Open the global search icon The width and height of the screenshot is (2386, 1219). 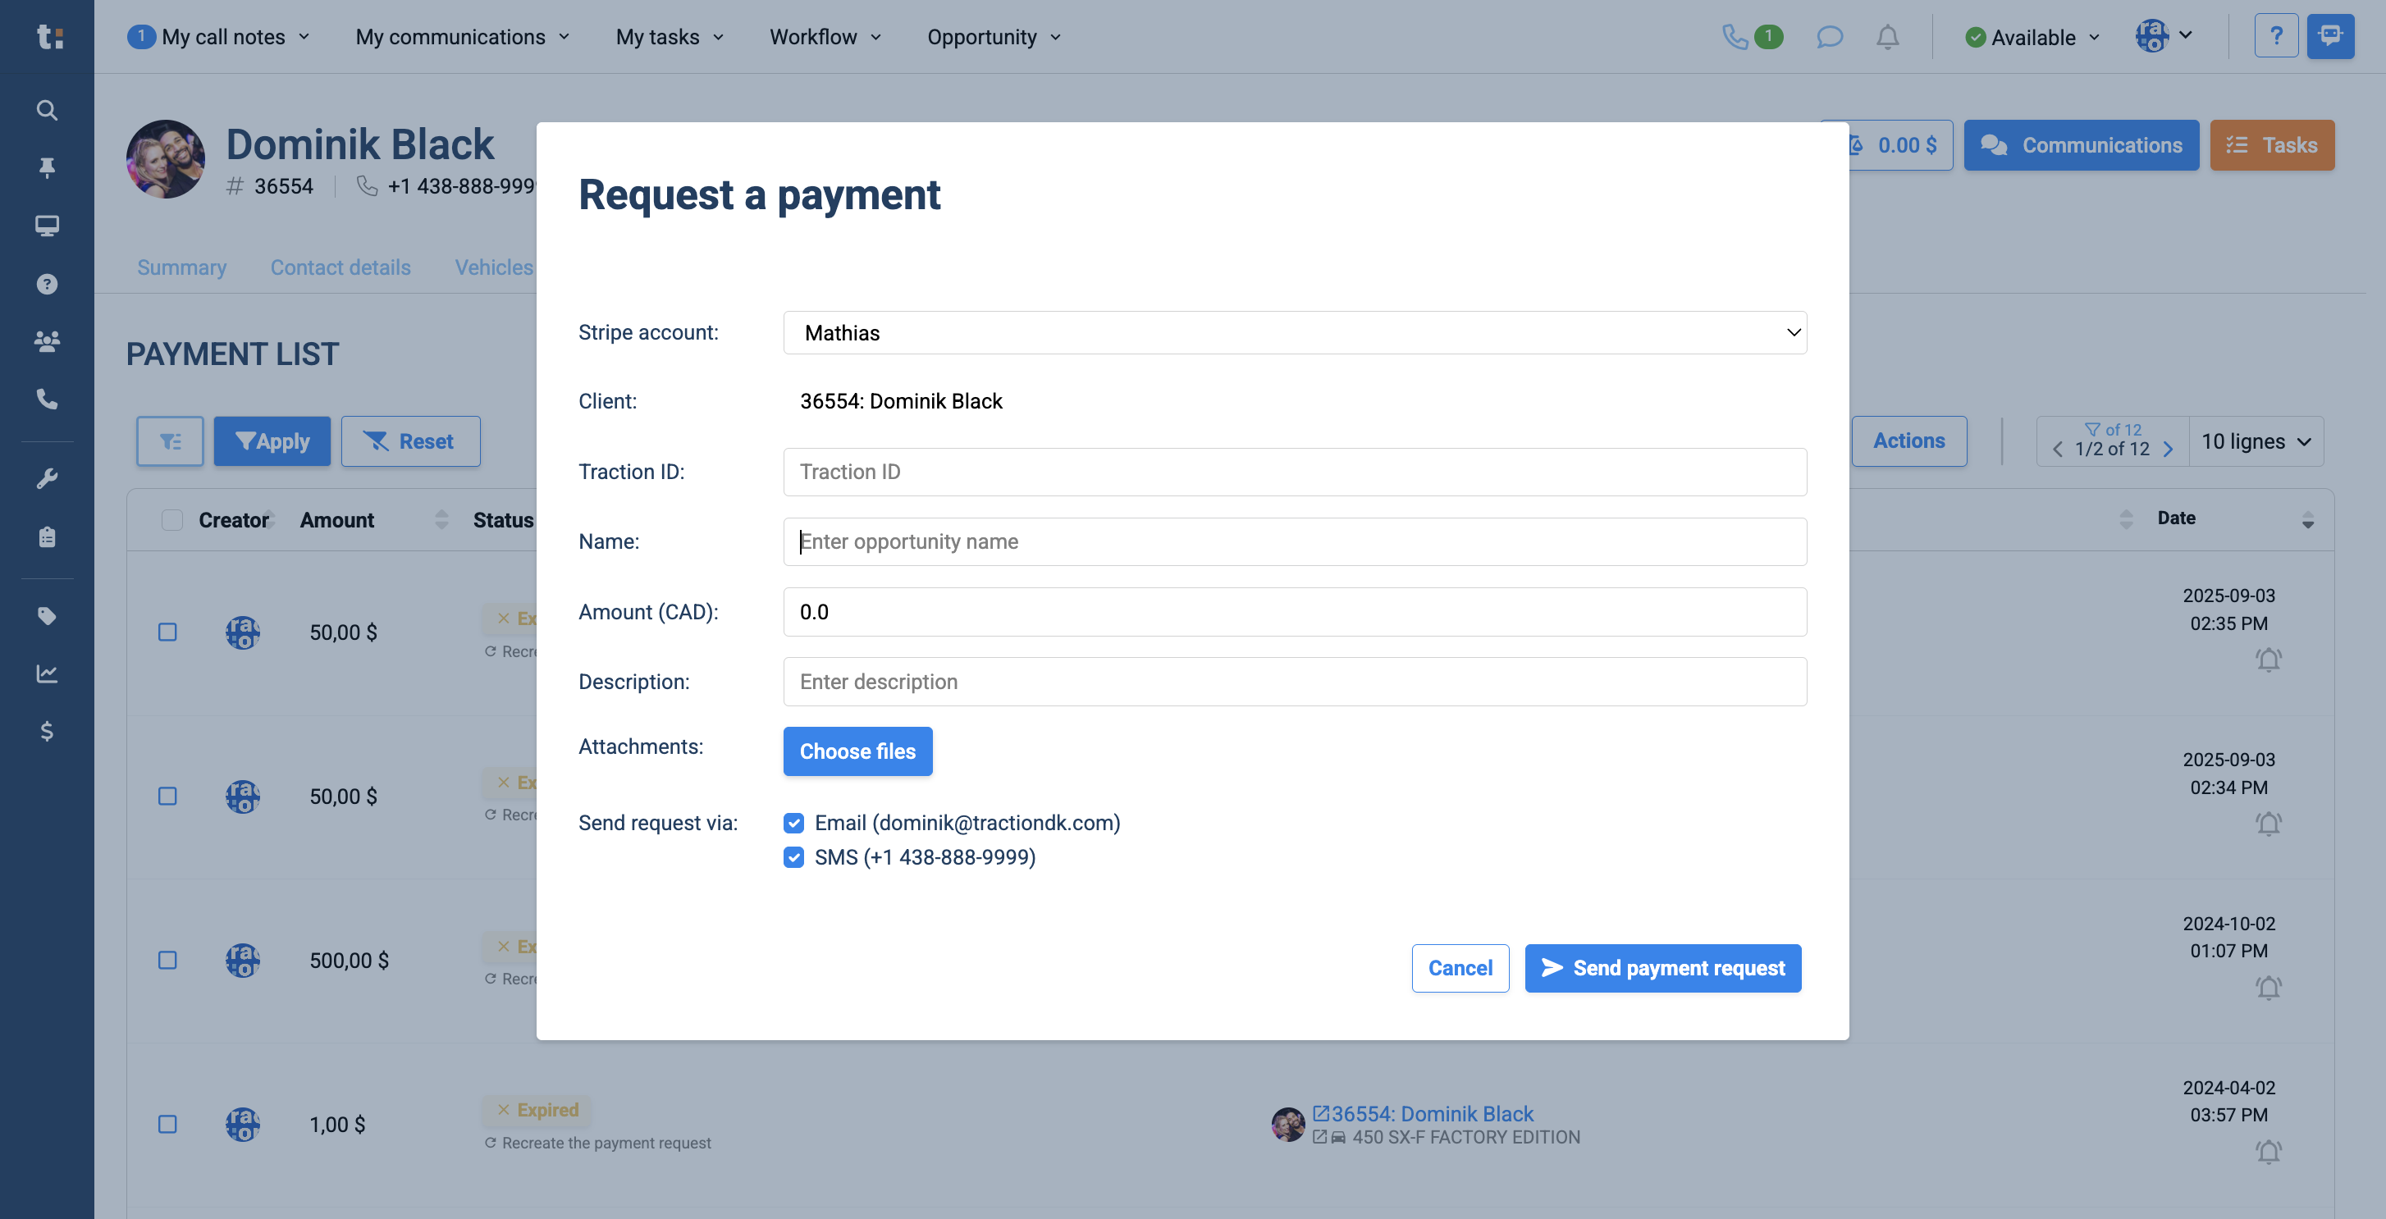tap(48, 109)
